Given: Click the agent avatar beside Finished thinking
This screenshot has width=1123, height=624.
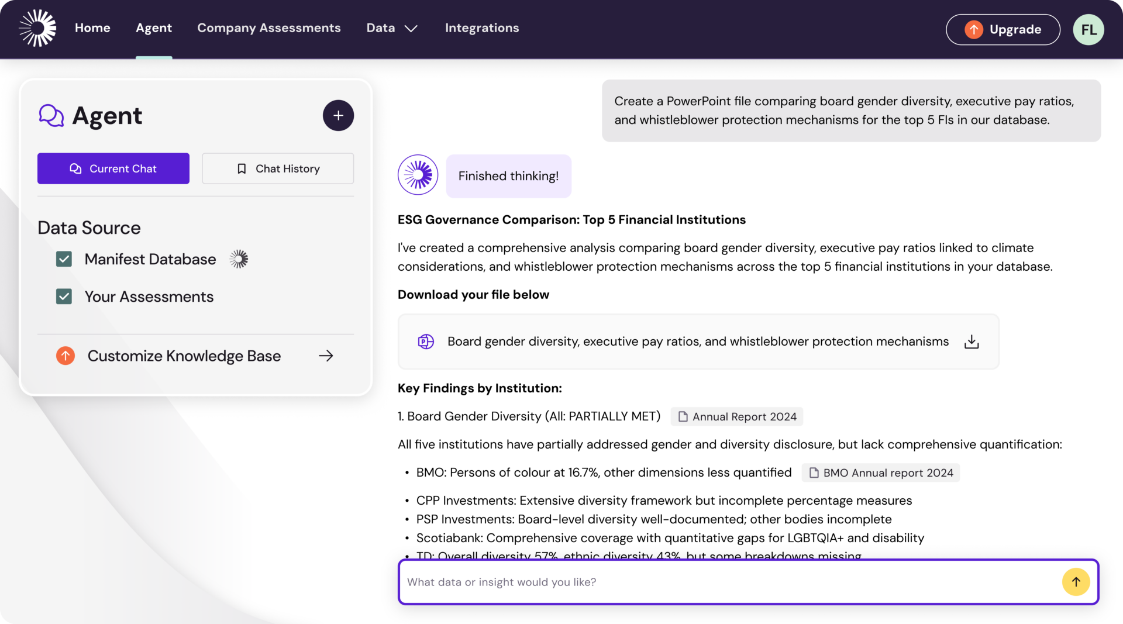Looking at the screenshot, I should pos(418,175).
